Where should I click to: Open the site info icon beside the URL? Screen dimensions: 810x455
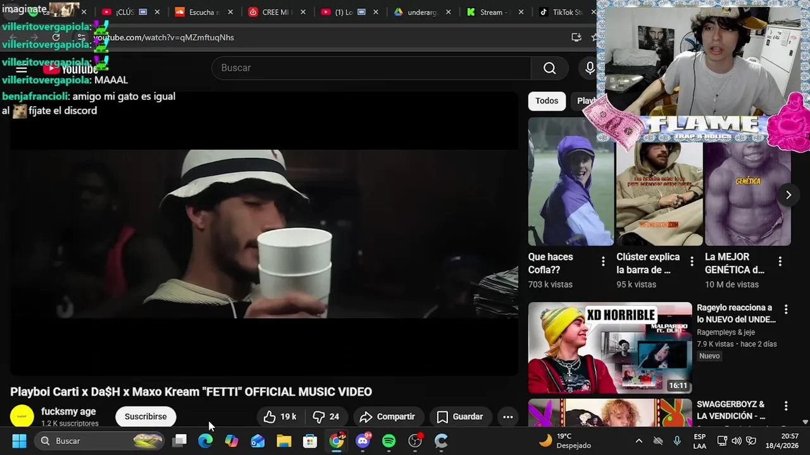pos(82,37)
